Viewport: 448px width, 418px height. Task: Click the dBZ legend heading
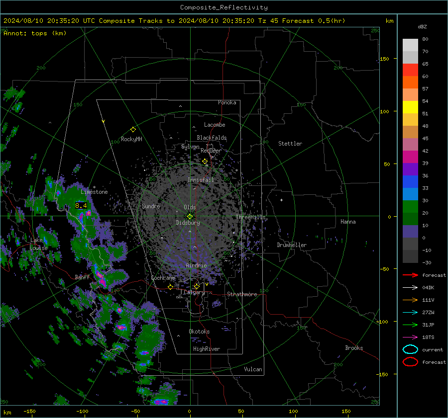pos(422,26)
